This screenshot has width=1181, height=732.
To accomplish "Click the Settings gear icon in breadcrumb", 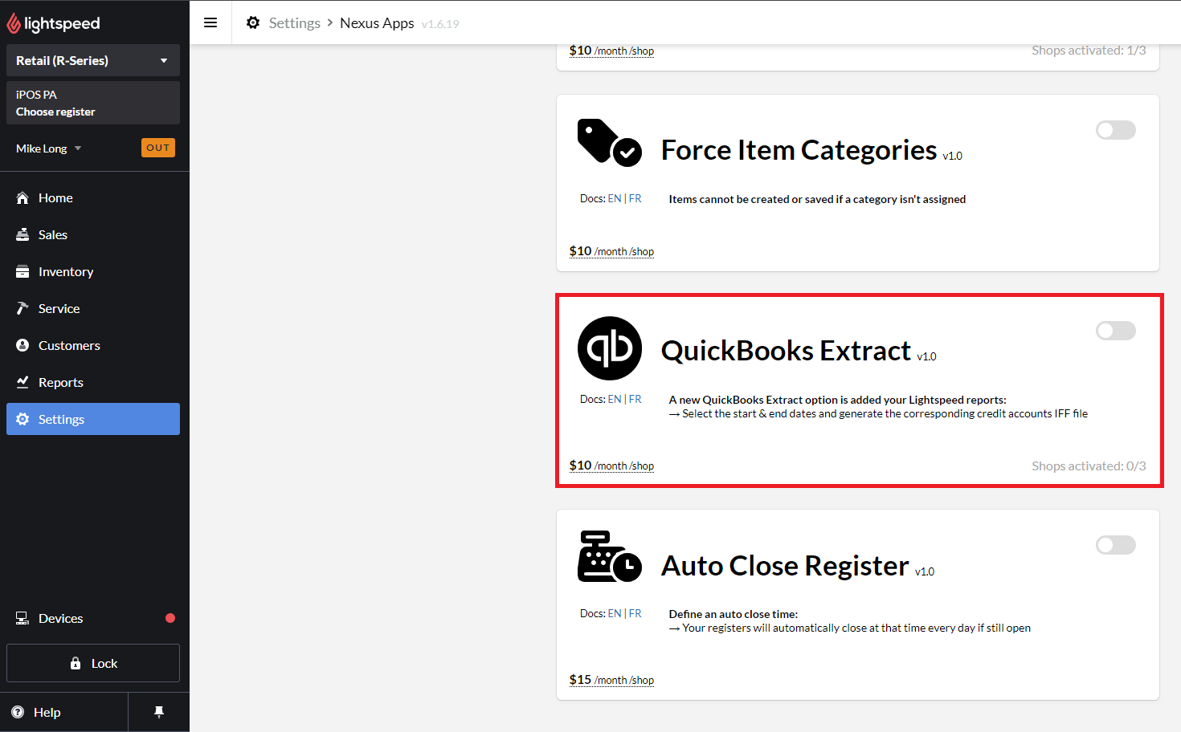I will [x=253, y=22].
